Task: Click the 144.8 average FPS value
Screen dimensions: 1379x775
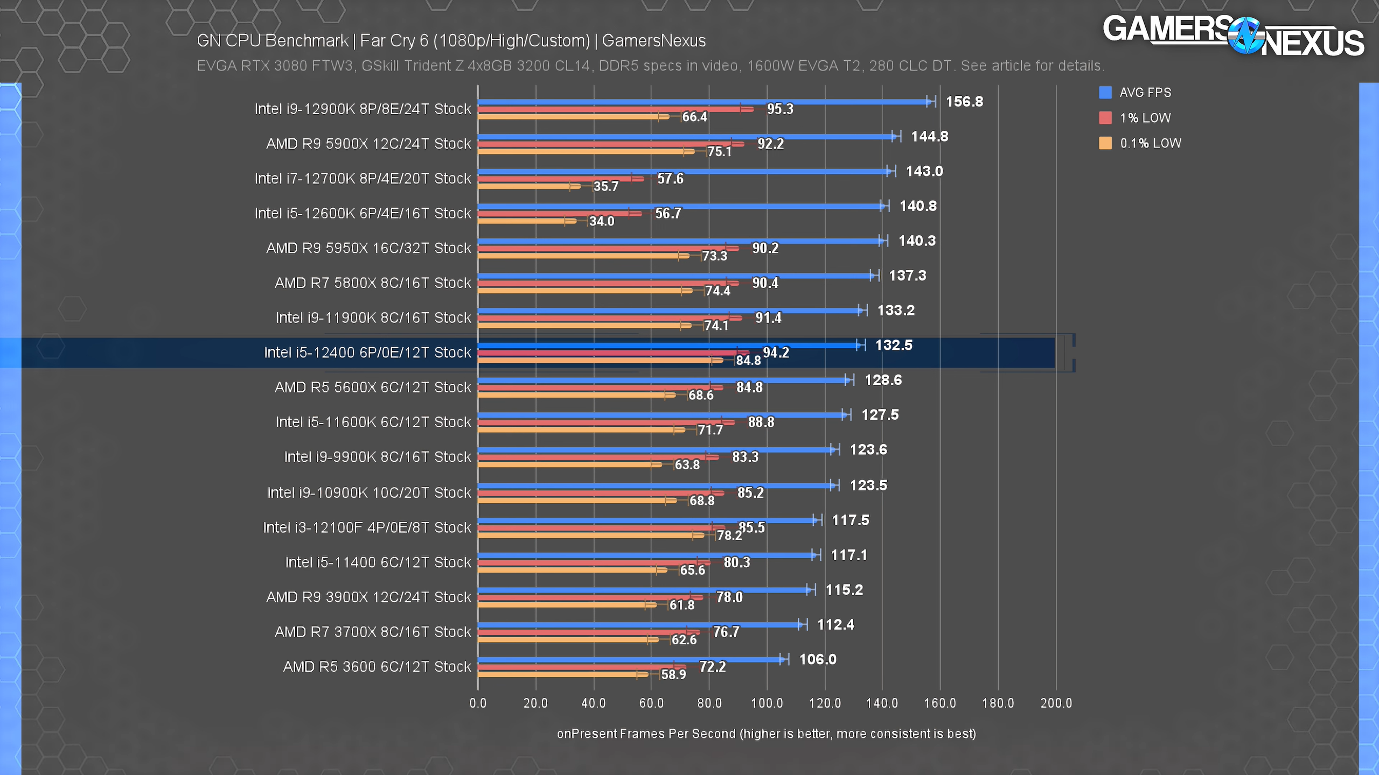Action: [x=929, y=137]
